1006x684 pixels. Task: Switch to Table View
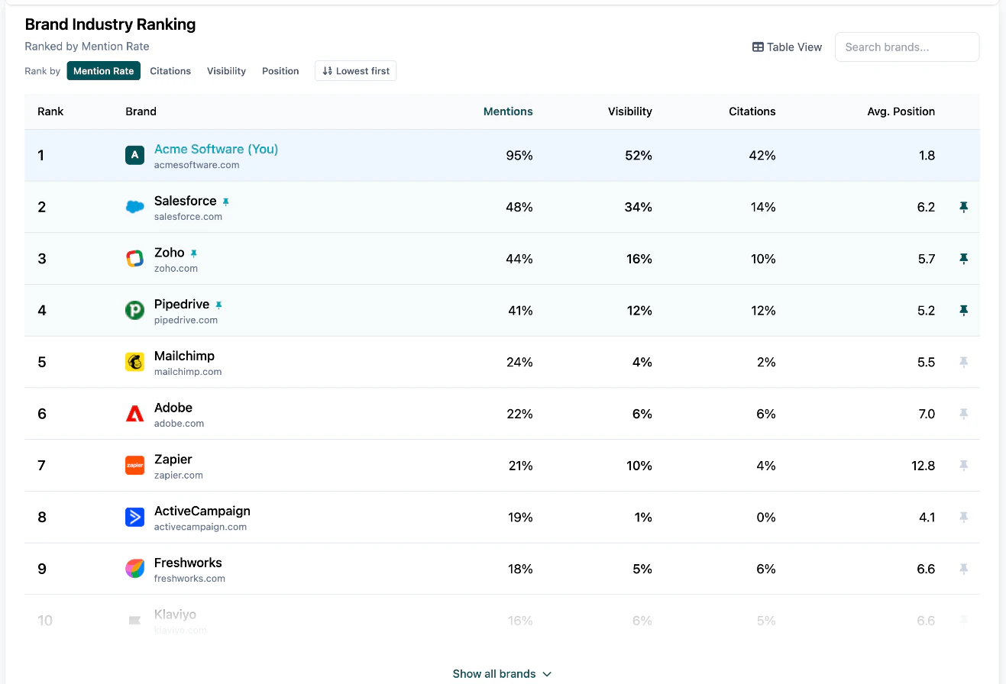[788, 47]
